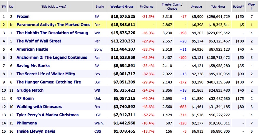Click the Wein. studio link
Image resolution: width=259 pixels, height=135 pixels.
(99, 123)
